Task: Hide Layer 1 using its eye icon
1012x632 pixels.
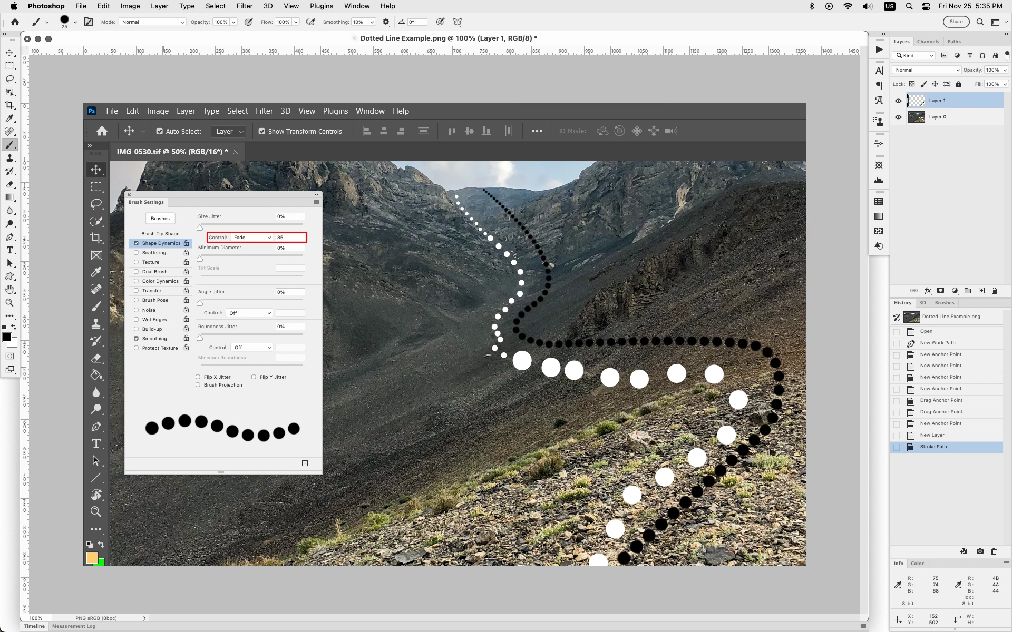Action: coord(899,101)
